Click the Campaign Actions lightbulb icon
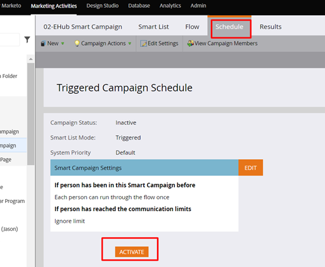This screenshot has height=267, width=325. pyautogui.click(x=77, y=43)
